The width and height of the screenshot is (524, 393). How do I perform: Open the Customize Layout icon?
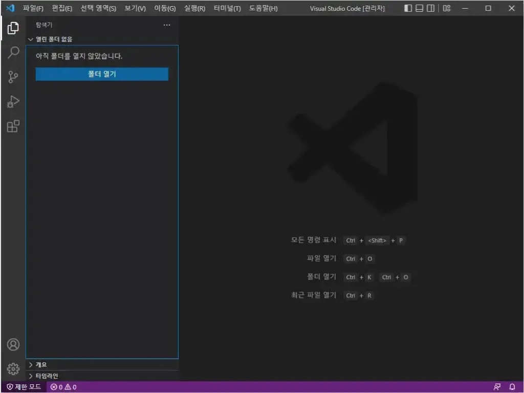click(446, 8)
